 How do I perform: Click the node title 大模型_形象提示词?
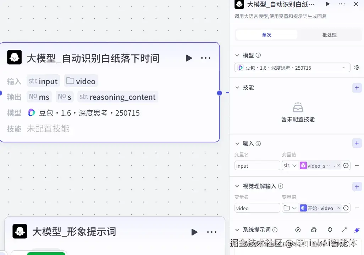point(74,232)
